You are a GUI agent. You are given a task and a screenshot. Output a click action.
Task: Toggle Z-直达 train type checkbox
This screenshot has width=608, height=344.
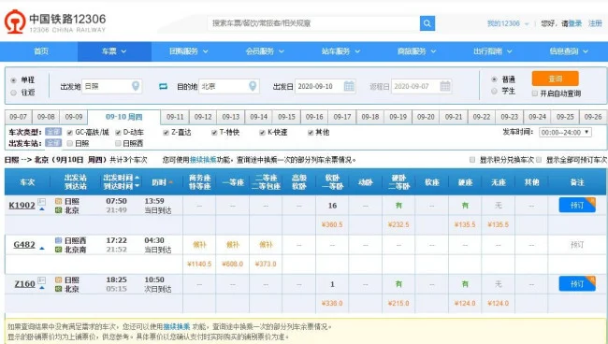pos(166,133)
